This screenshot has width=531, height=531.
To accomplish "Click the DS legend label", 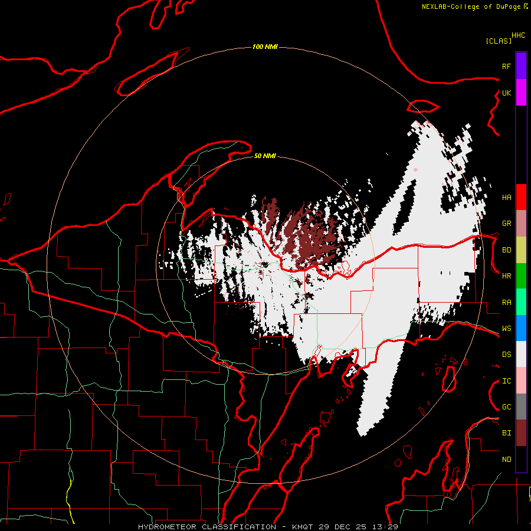I will (506, 355).
